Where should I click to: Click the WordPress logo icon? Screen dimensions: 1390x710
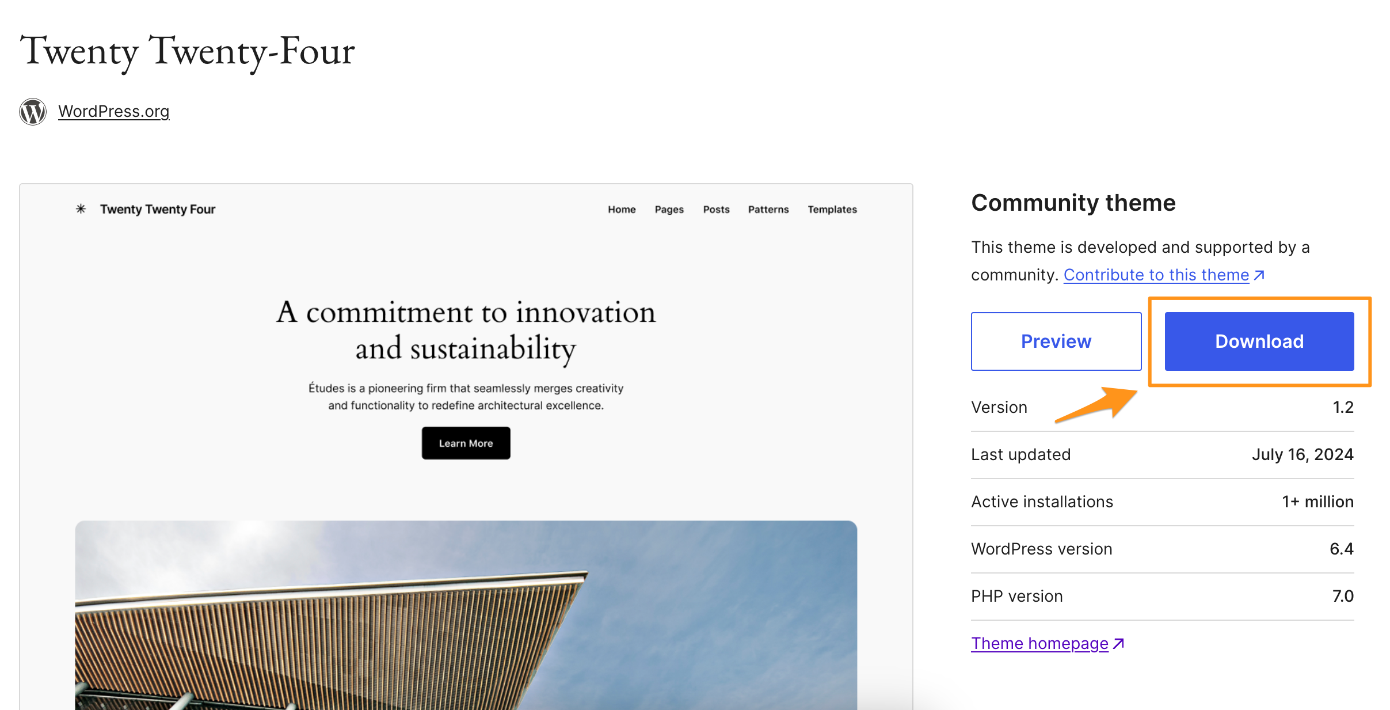pos(33,111)
